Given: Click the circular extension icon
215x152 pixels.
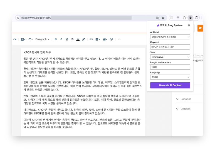Looking at the screenshot, I should (184, 18).
